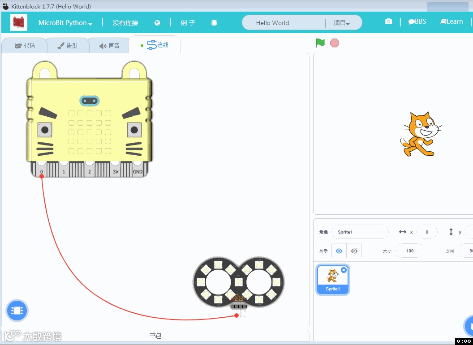Screen dimensions: 473x345
Task: Edit the x position field
Action: (426, 232)
